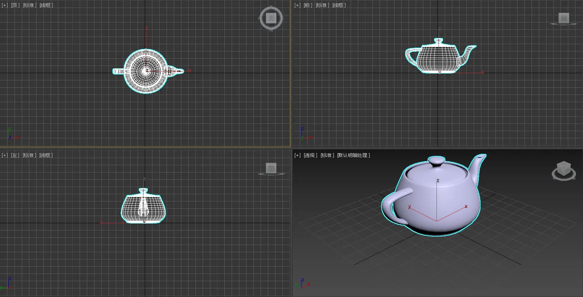Open the [+] menu of the 透视 viewport
Viewport: 583px width, 297px height.
click(x=297, y=155)
